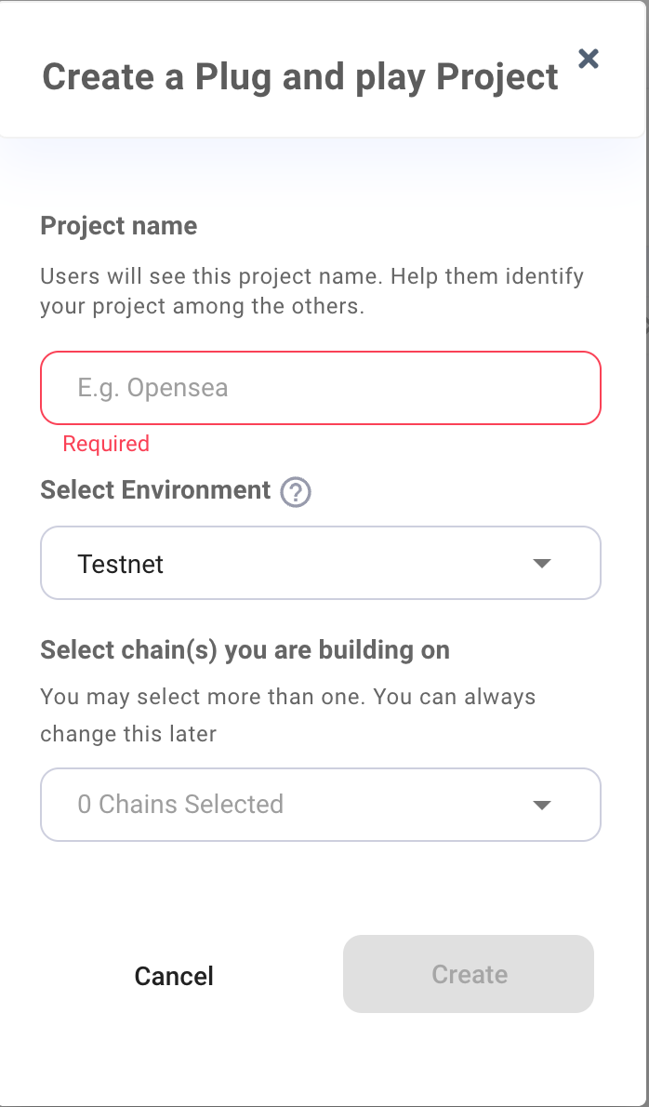The width and height of the screenshot is (649, 1107).
Task: Click the disabled Create button
Action: click(468, 974)
